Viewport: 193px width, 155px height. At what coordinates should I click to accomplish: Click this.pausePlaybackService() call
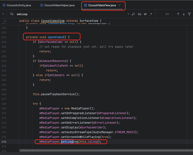pos(56,94)
